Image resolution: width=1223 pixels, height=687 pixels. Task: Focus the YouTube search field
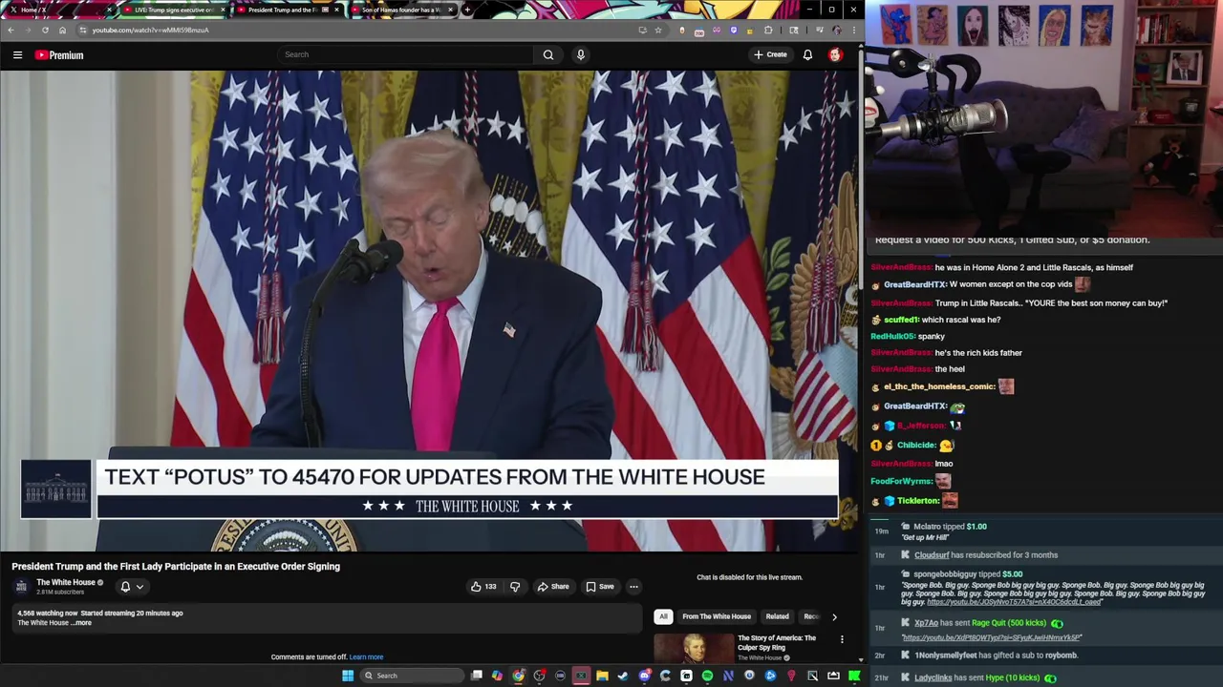coord(406,54)
